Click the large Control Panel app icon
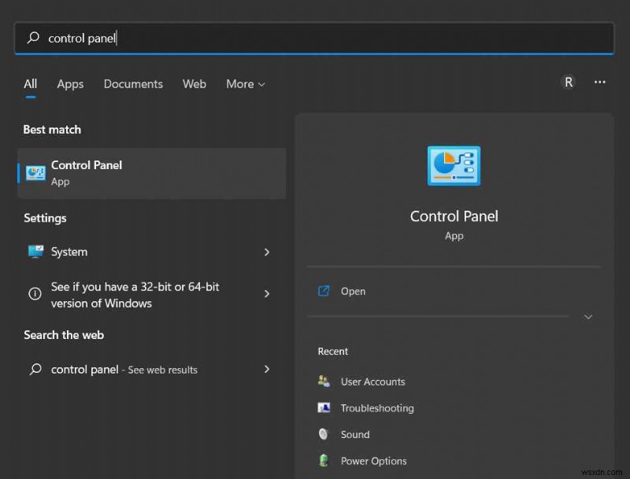Screen dimensions: 630x479 point(454,165)
